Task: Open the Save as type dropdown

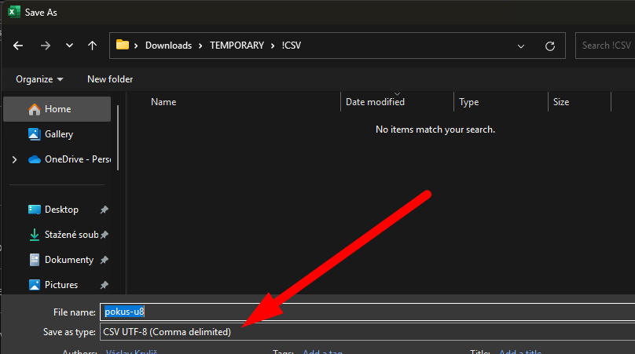Action: tap(365, 332)
